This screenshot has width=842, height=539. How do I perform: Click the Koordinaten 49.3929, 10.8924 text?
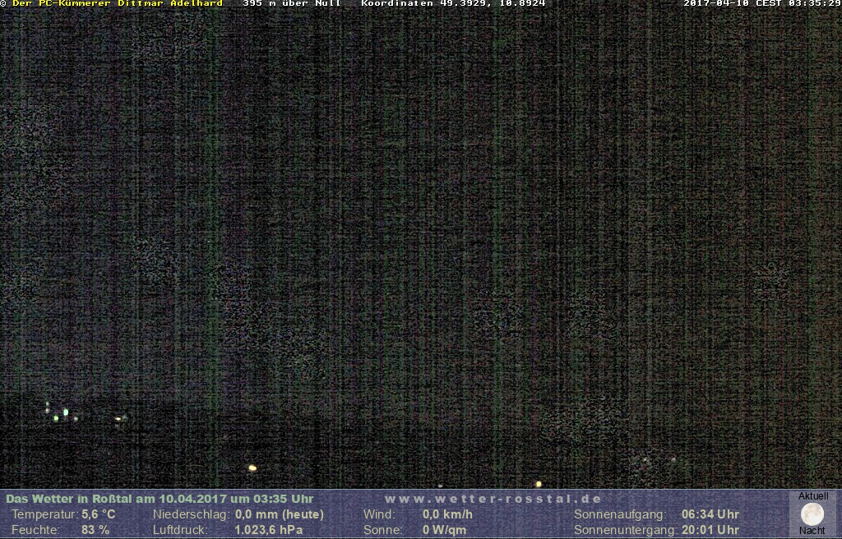(453, 3)
